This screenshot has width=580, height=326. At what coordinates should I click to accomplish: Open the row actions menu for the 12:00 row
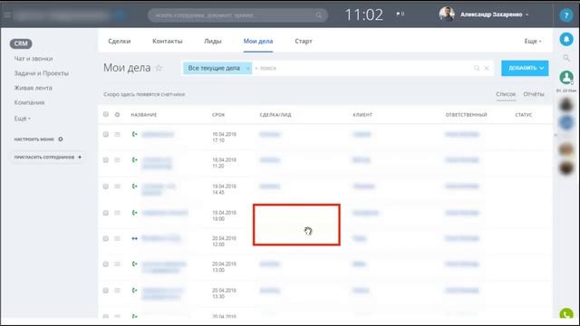click(117, 238)
